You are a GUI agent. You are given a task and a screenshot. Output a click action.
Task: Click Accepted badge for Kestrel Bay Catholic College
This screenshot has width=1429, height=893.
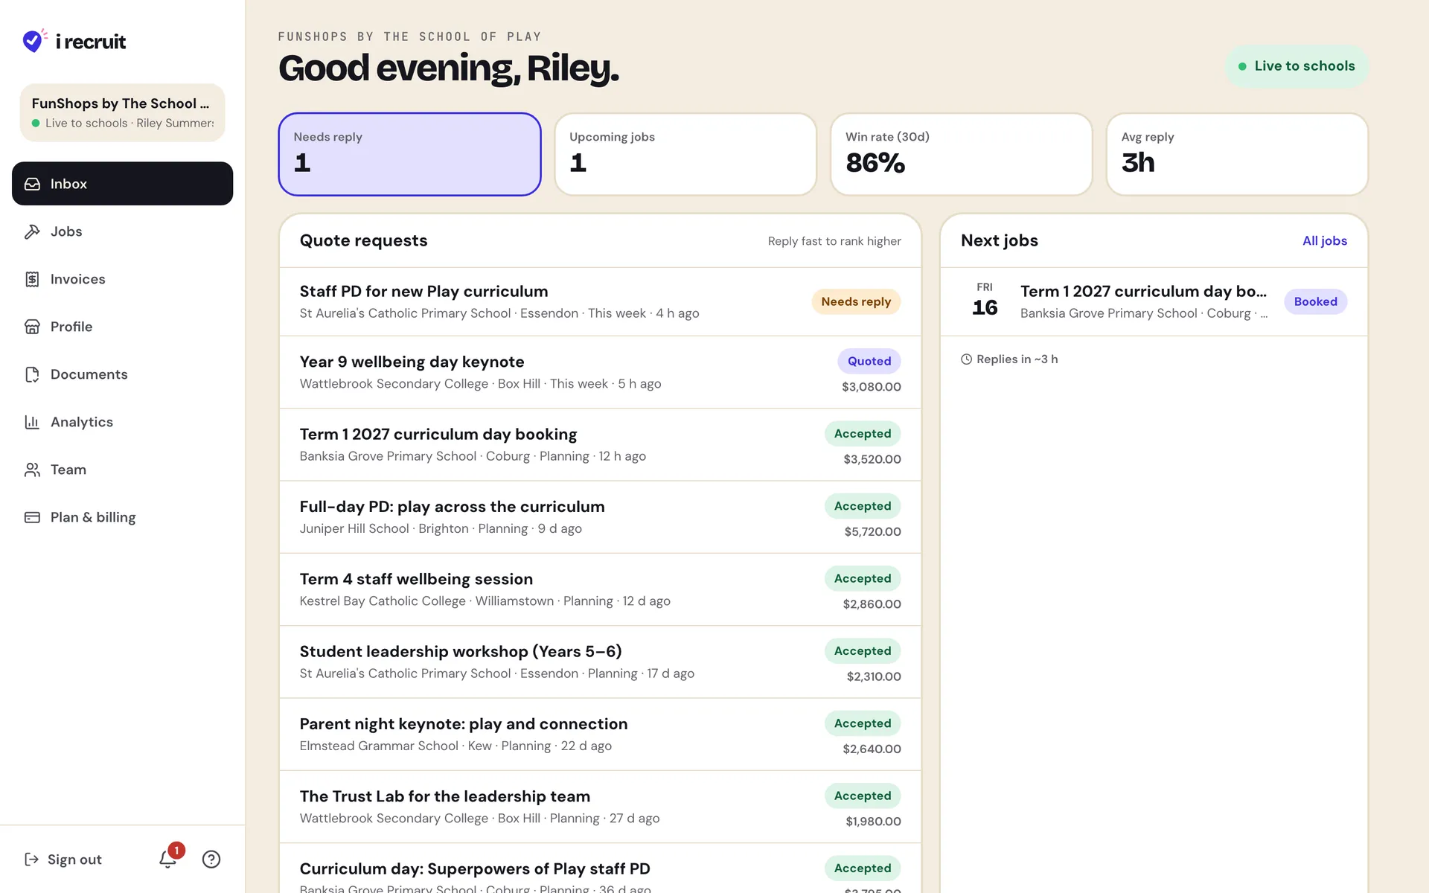pyautogui.click(x=863, y=578)
